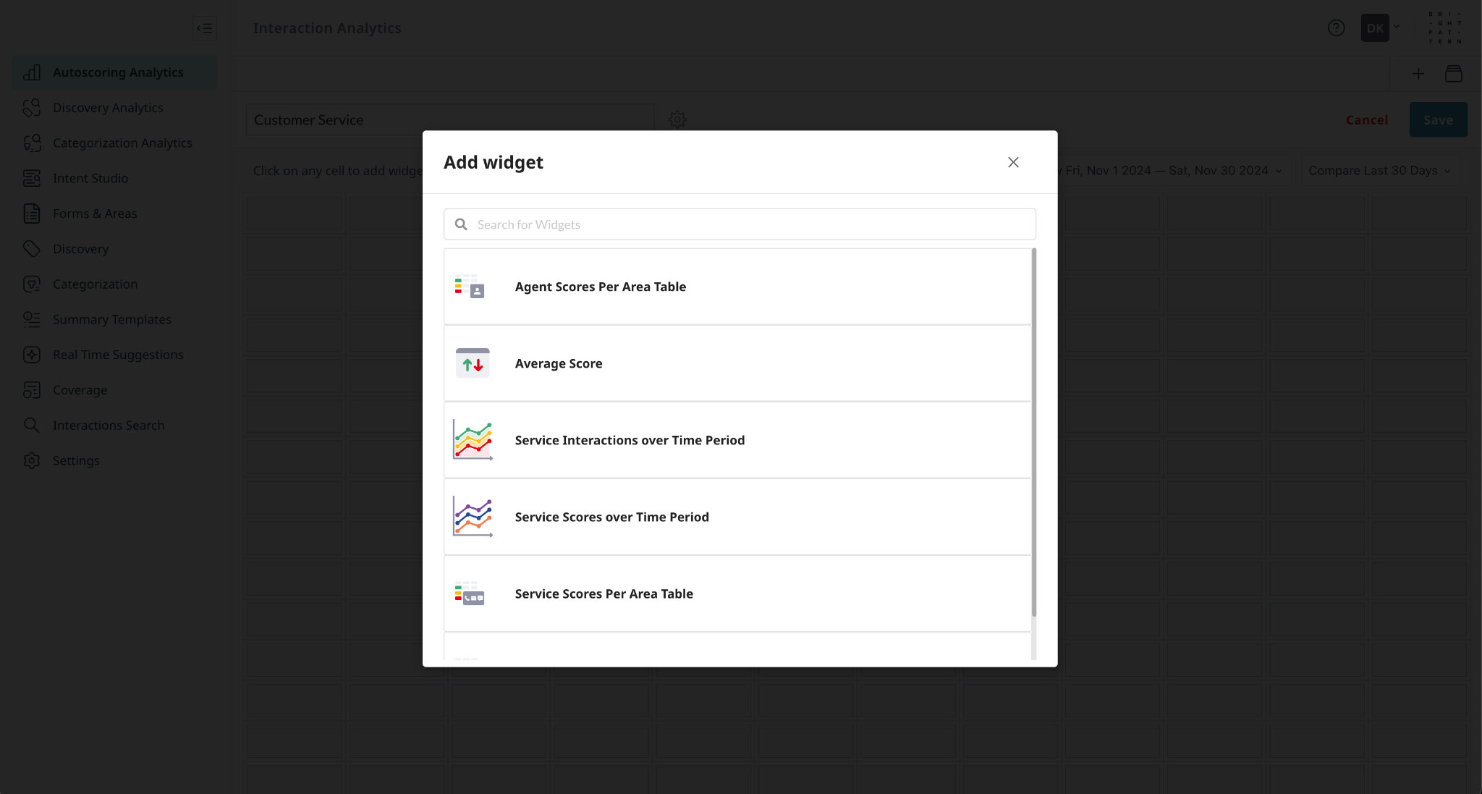This screenshot has height=794, width=1482.
Task: Open Intent Studio from sidebar
Action: pos(90,178)
